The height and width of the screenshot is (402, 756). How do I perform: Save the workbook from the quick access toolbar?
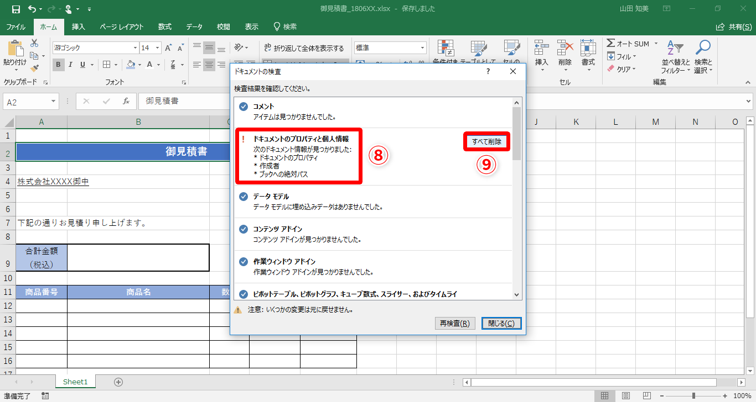(x=15, y=9)
